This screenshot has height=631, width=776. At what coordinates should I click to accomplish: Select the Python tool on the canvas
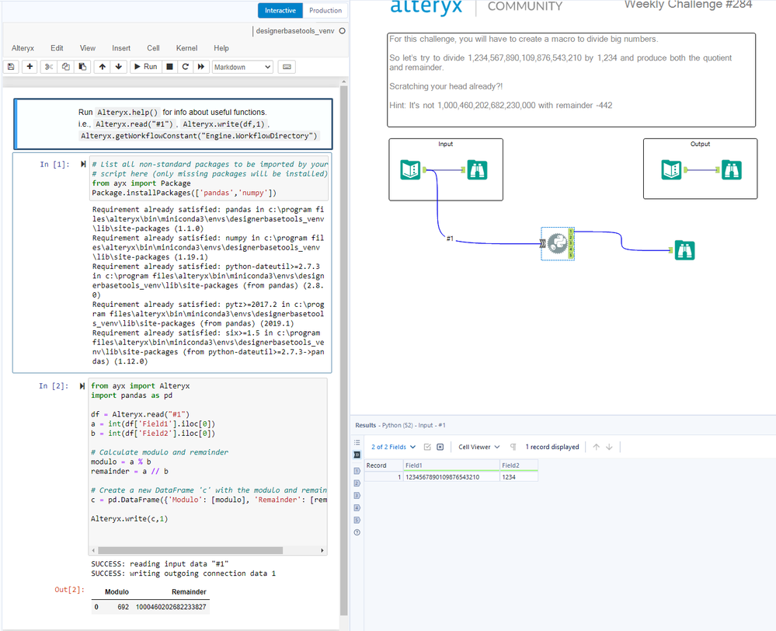[x=557, y=243]
